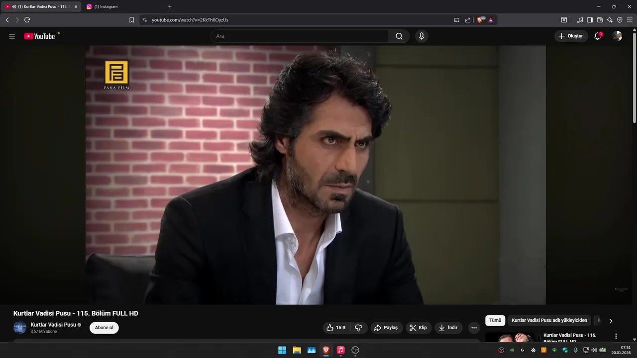Open Kurtlar Vadisi Pusu channel name link

click(53, 325)
